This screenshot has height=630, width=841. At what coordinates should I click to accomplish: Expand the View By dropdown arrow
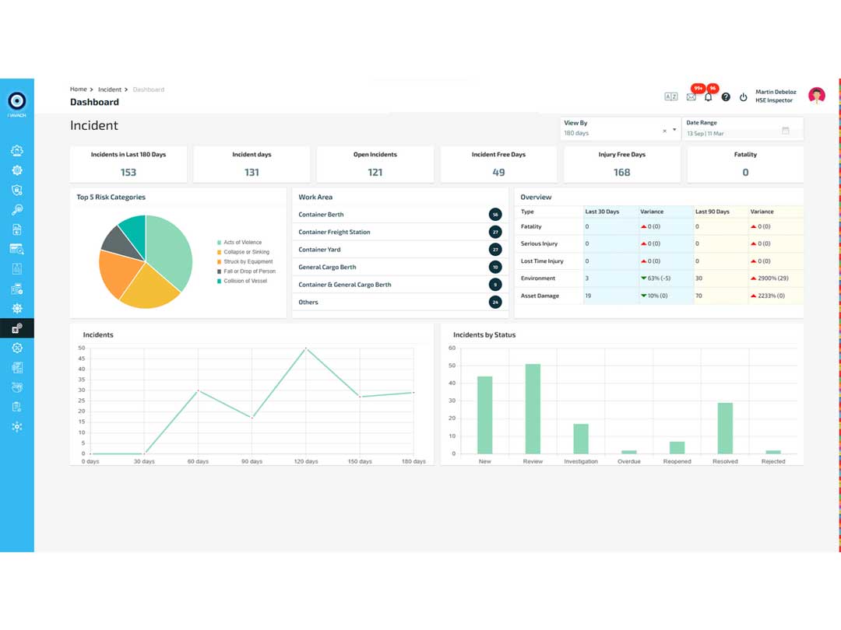674,130
